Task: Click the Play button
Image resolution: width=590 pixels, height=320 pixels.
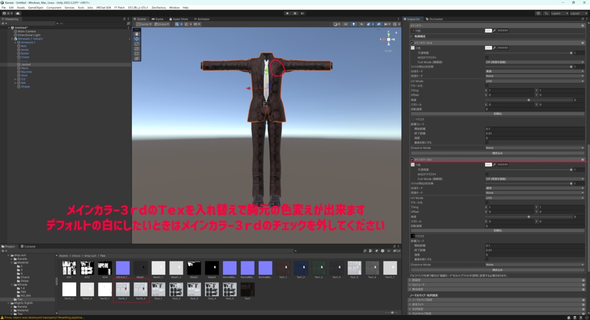Action: [288, 13]
